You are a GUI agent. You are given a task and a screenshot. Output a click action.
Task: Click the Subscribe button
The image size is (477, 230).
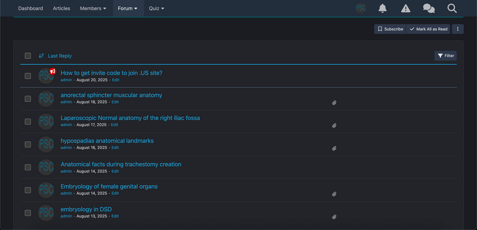[x=390, y=29]
